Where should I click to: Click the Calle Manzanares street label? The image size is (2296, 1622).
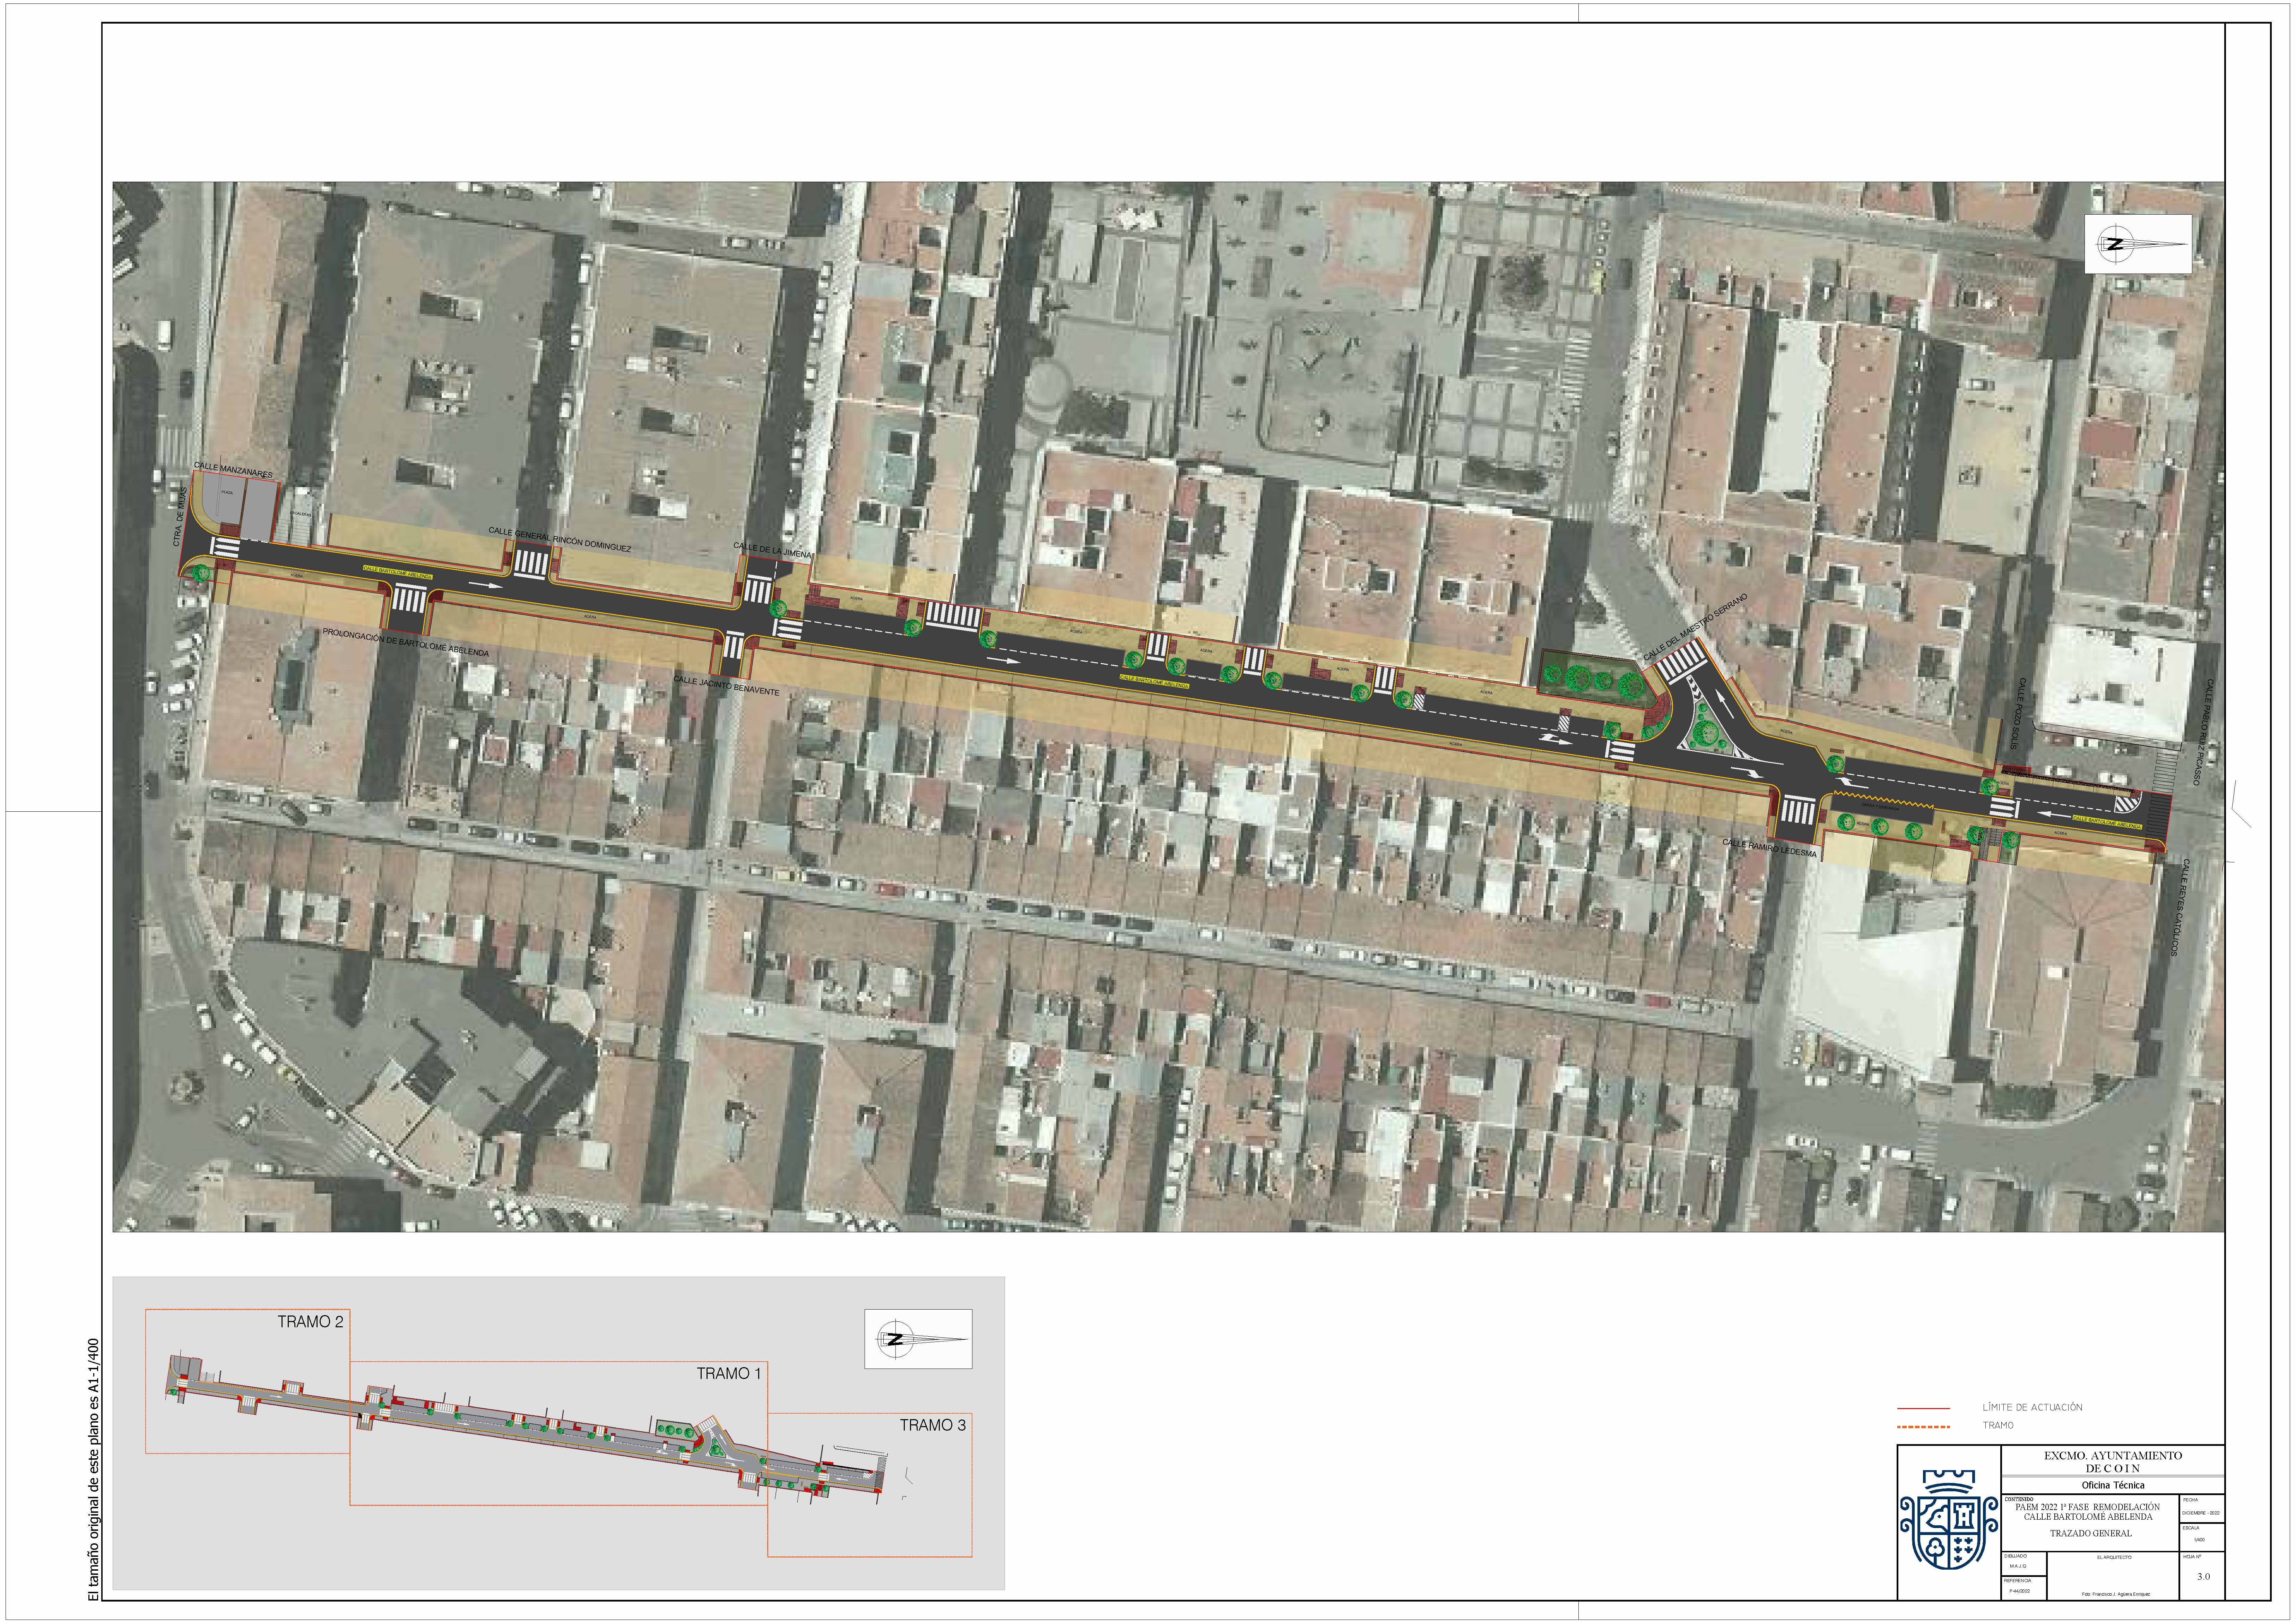click(233, 470)
